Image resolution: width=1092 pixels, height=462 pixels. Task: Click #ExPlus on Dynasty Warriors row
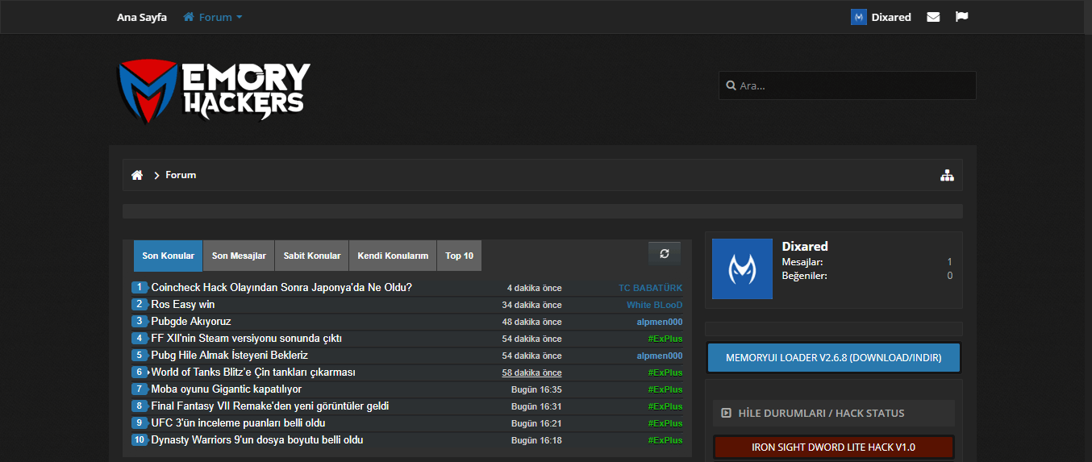click(x=665, y=440)
